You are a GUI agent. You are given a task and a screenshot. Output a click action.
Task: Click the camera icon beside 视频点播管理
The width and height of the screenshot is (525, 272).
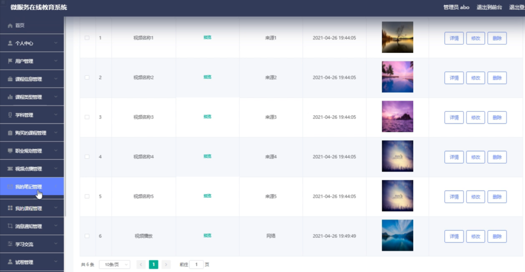[x=10, y=169]
